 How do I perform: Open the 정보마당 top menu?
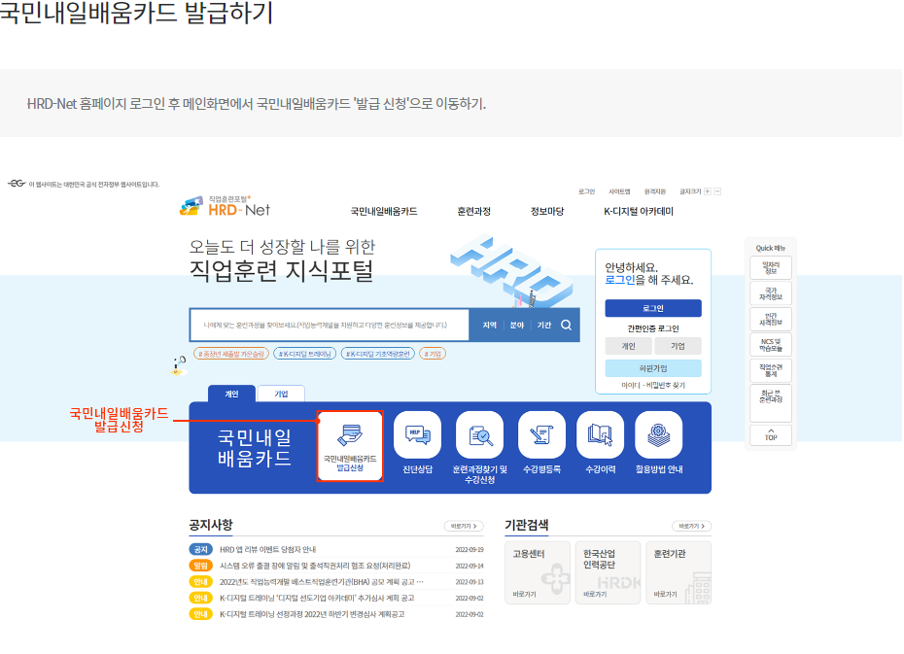tap(547, 212)
